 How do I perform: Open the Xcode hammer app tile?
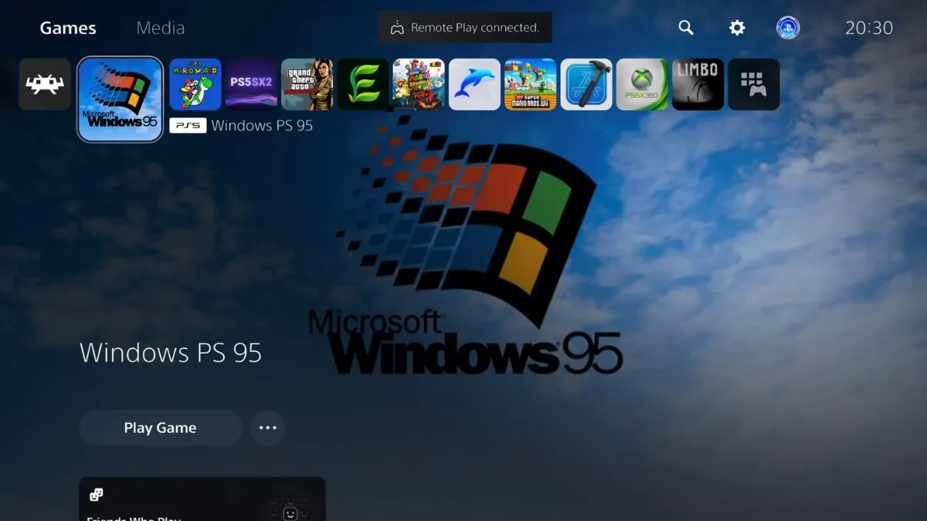586,84
